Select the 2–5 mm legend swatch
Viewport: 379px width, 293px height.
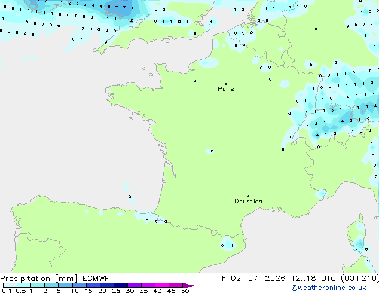[51, 285]
